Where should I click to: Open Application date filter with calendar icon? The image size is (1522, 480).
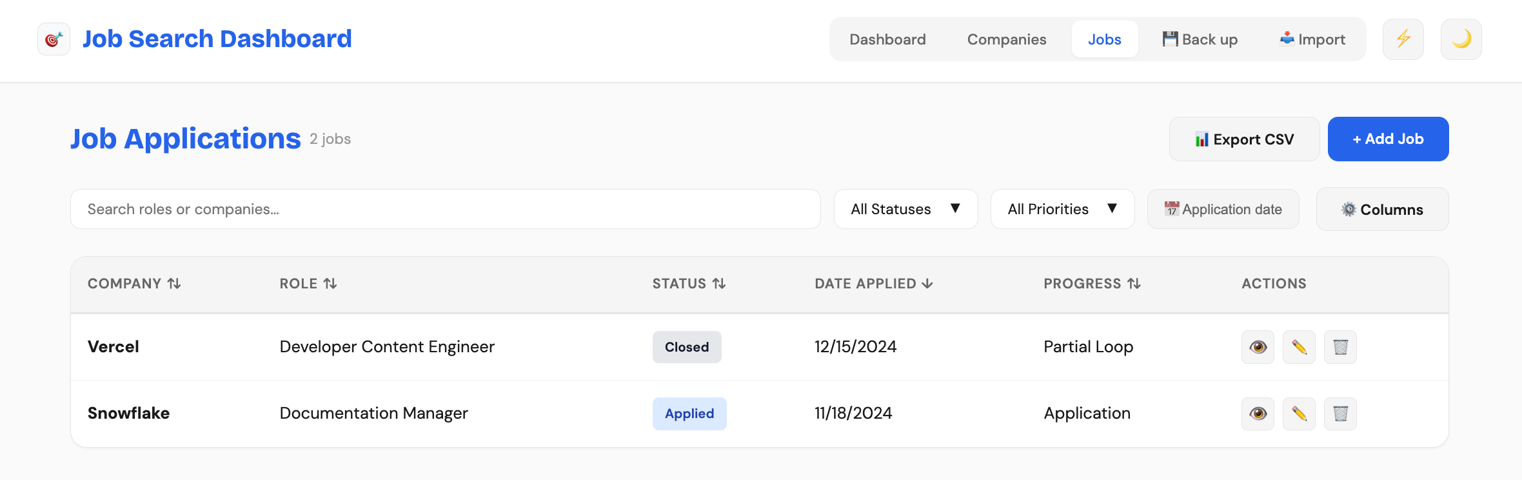(x=1223, y=209)
